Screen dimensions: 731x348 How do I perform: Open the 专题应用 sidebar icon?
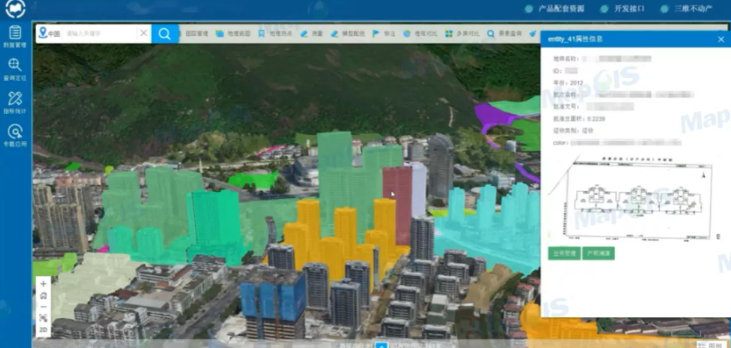point(15,136)
